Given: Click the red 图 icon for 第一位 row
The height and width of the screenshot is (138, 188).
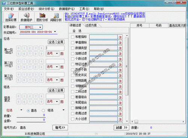Looking at the screenshot, I should pyautogui.click(x=62, y=54).
